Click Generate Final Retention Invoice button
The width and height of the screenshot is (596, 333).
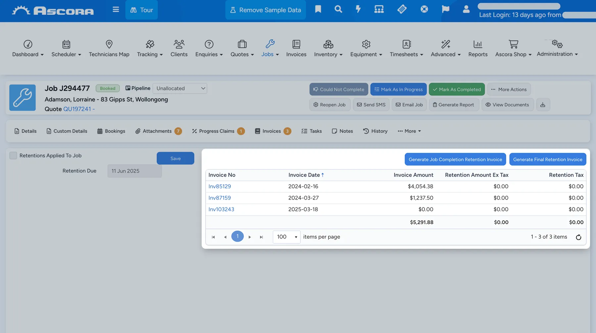click(x=548, y=159)
